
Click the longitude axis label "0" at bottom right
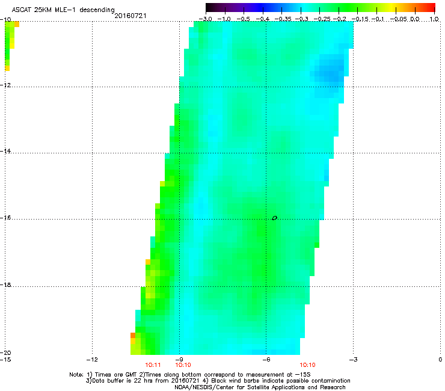tap(440, 360)
